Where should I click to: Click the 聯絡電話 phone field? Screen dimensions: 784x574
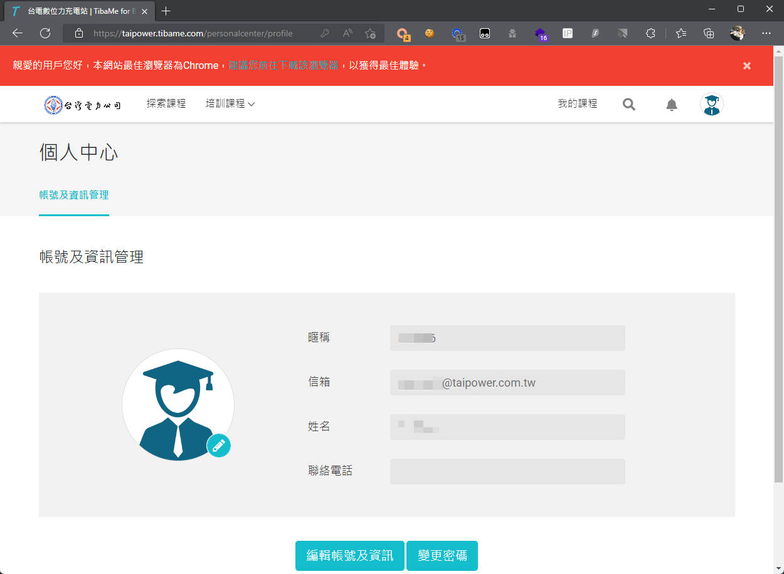(x=507, y=471)
